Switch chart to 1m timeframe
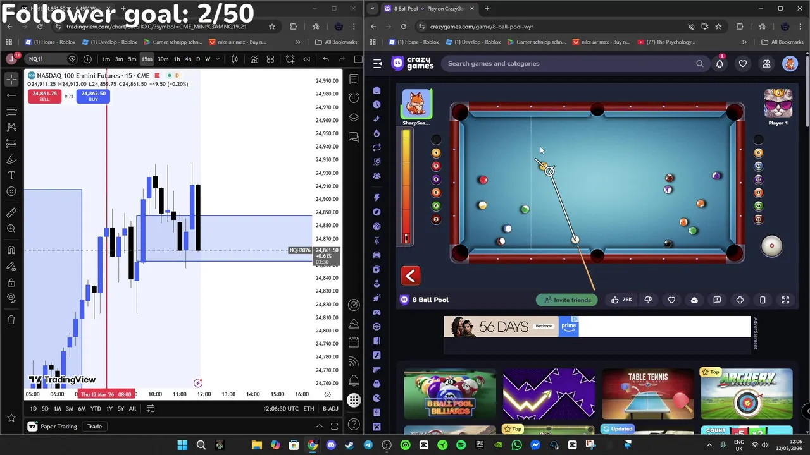This screenshot has width=810, height=455. [x=106, y=59]
